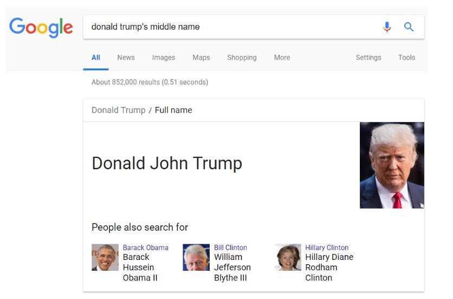Open Barack Obama's thumbnail photo

coord(105,257)
